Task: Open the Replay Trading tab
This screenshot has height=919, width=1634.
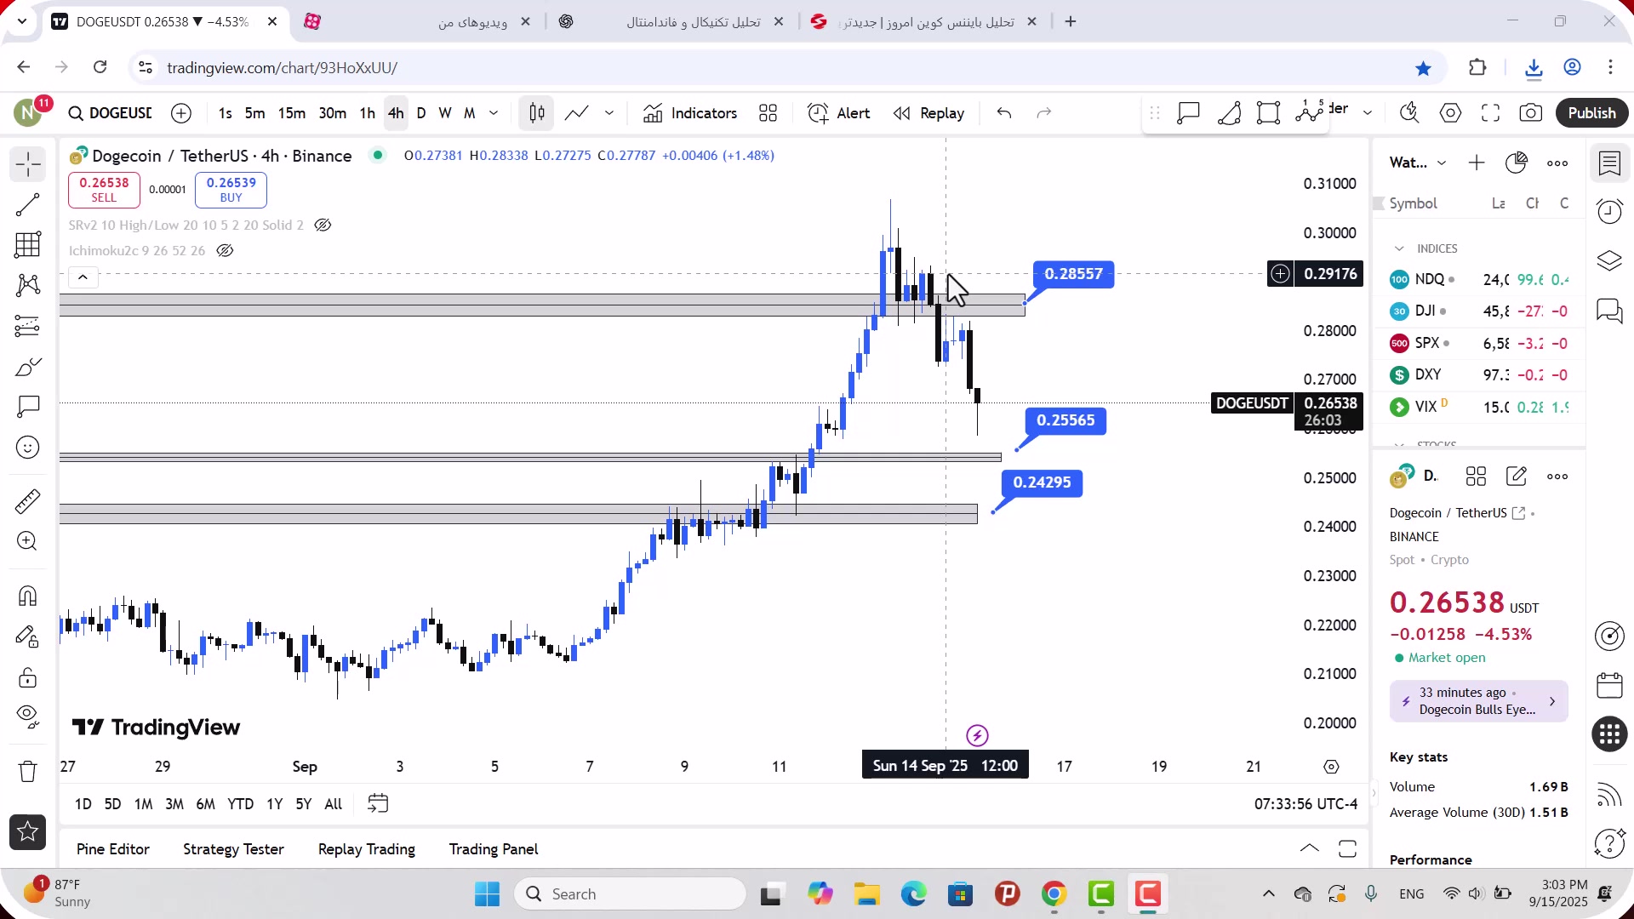Action: (x=367, y=849)
